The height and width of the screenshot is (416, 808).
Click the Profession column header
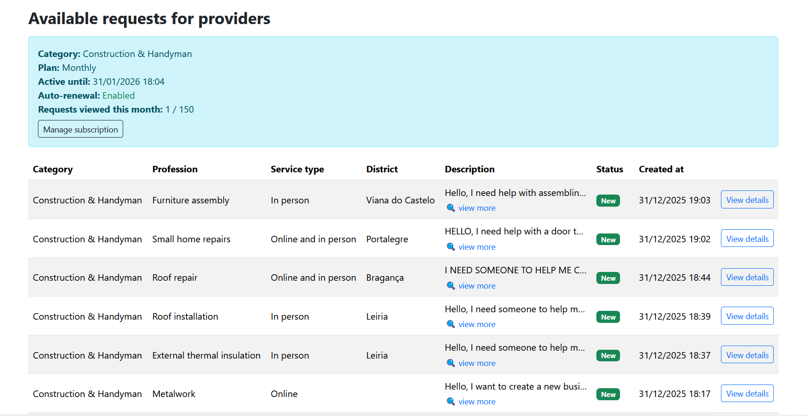[175, 169]
